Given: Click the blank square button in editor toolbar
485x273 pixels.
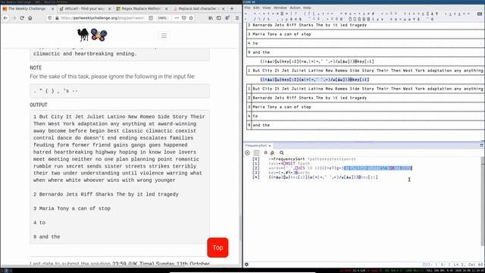Looking at the screenshot, I should [x=256, y=152].
